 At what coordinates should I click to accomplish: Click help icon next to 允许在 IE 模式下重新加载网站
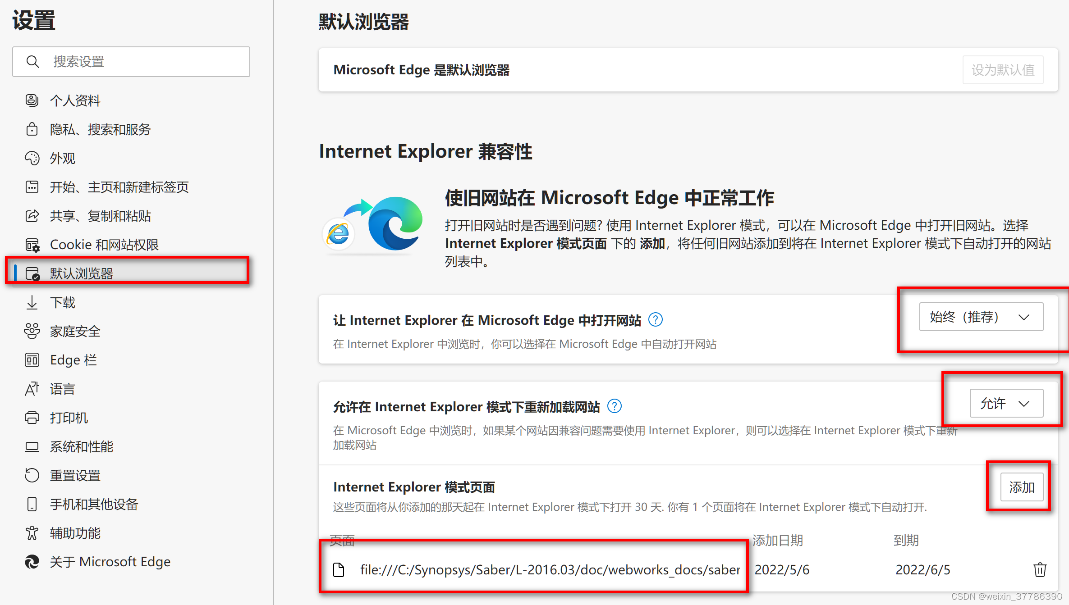(x=614, y=406)
